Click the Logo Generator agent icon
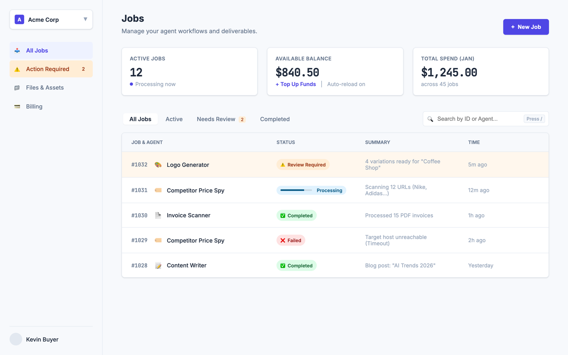Image resolution: width=568 pixels, height=355 pixels. [158, 164]
